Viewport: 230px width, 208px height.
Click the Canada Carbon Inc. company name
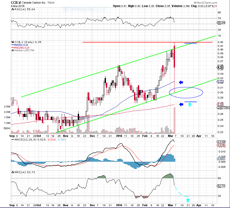(34, 3)
